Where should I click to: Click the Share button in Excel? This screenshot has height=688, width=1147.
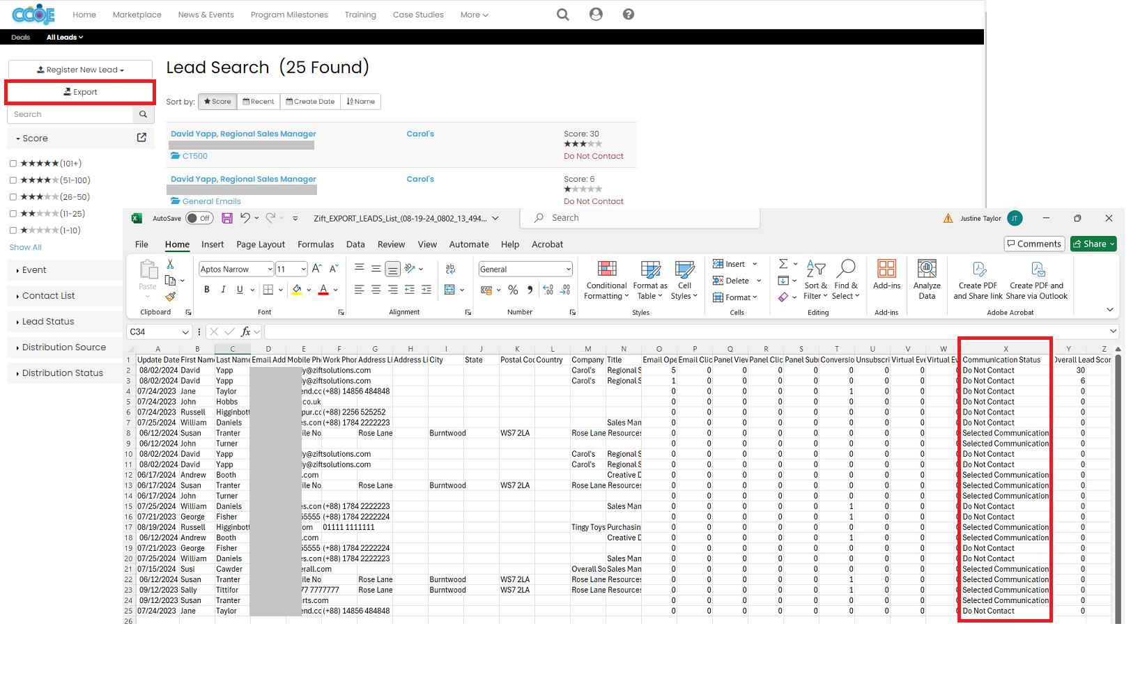(1094, 244)
